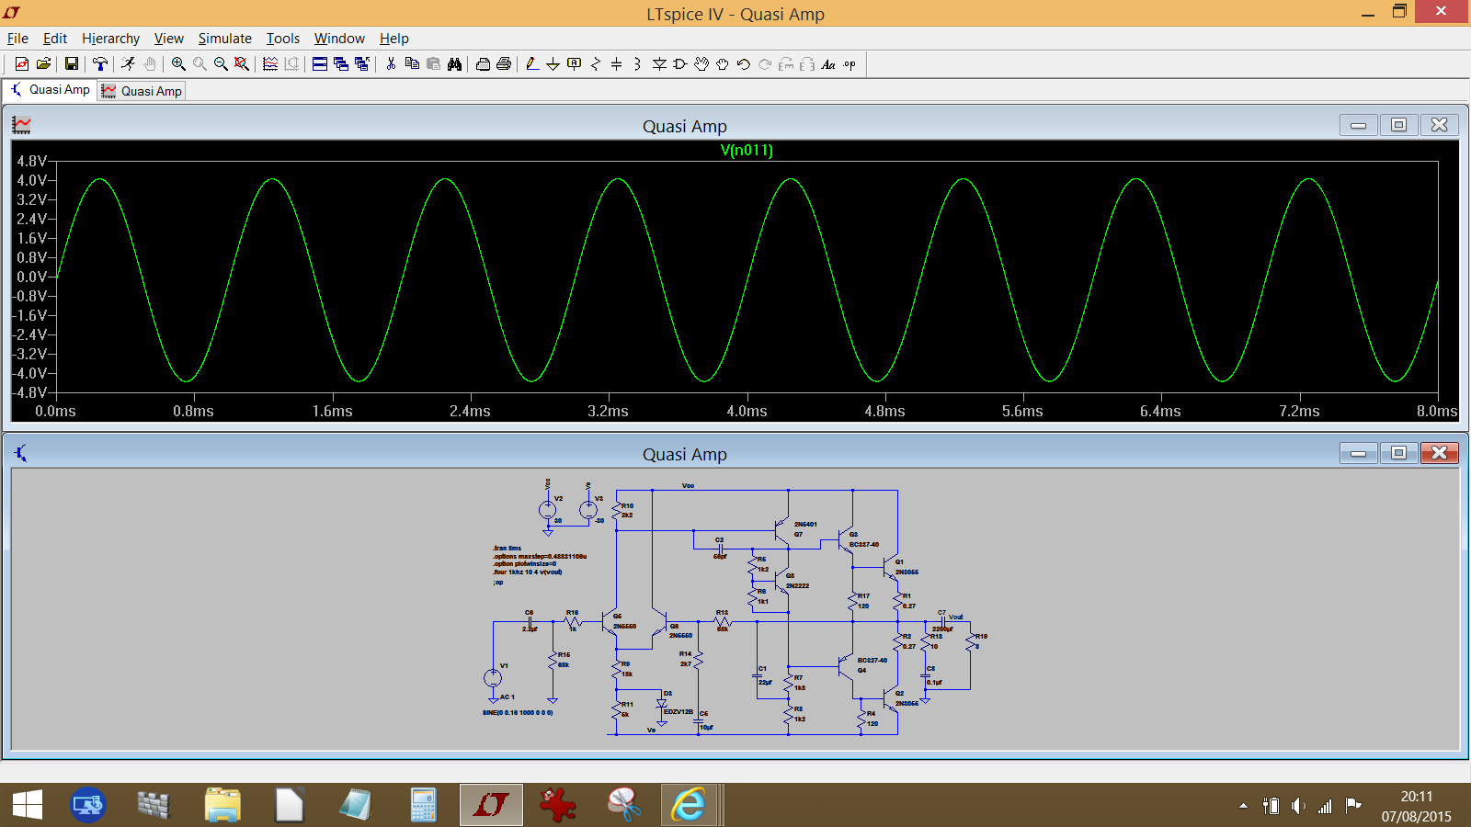Click the 8.0ms time axis label

pos(1437,411)
